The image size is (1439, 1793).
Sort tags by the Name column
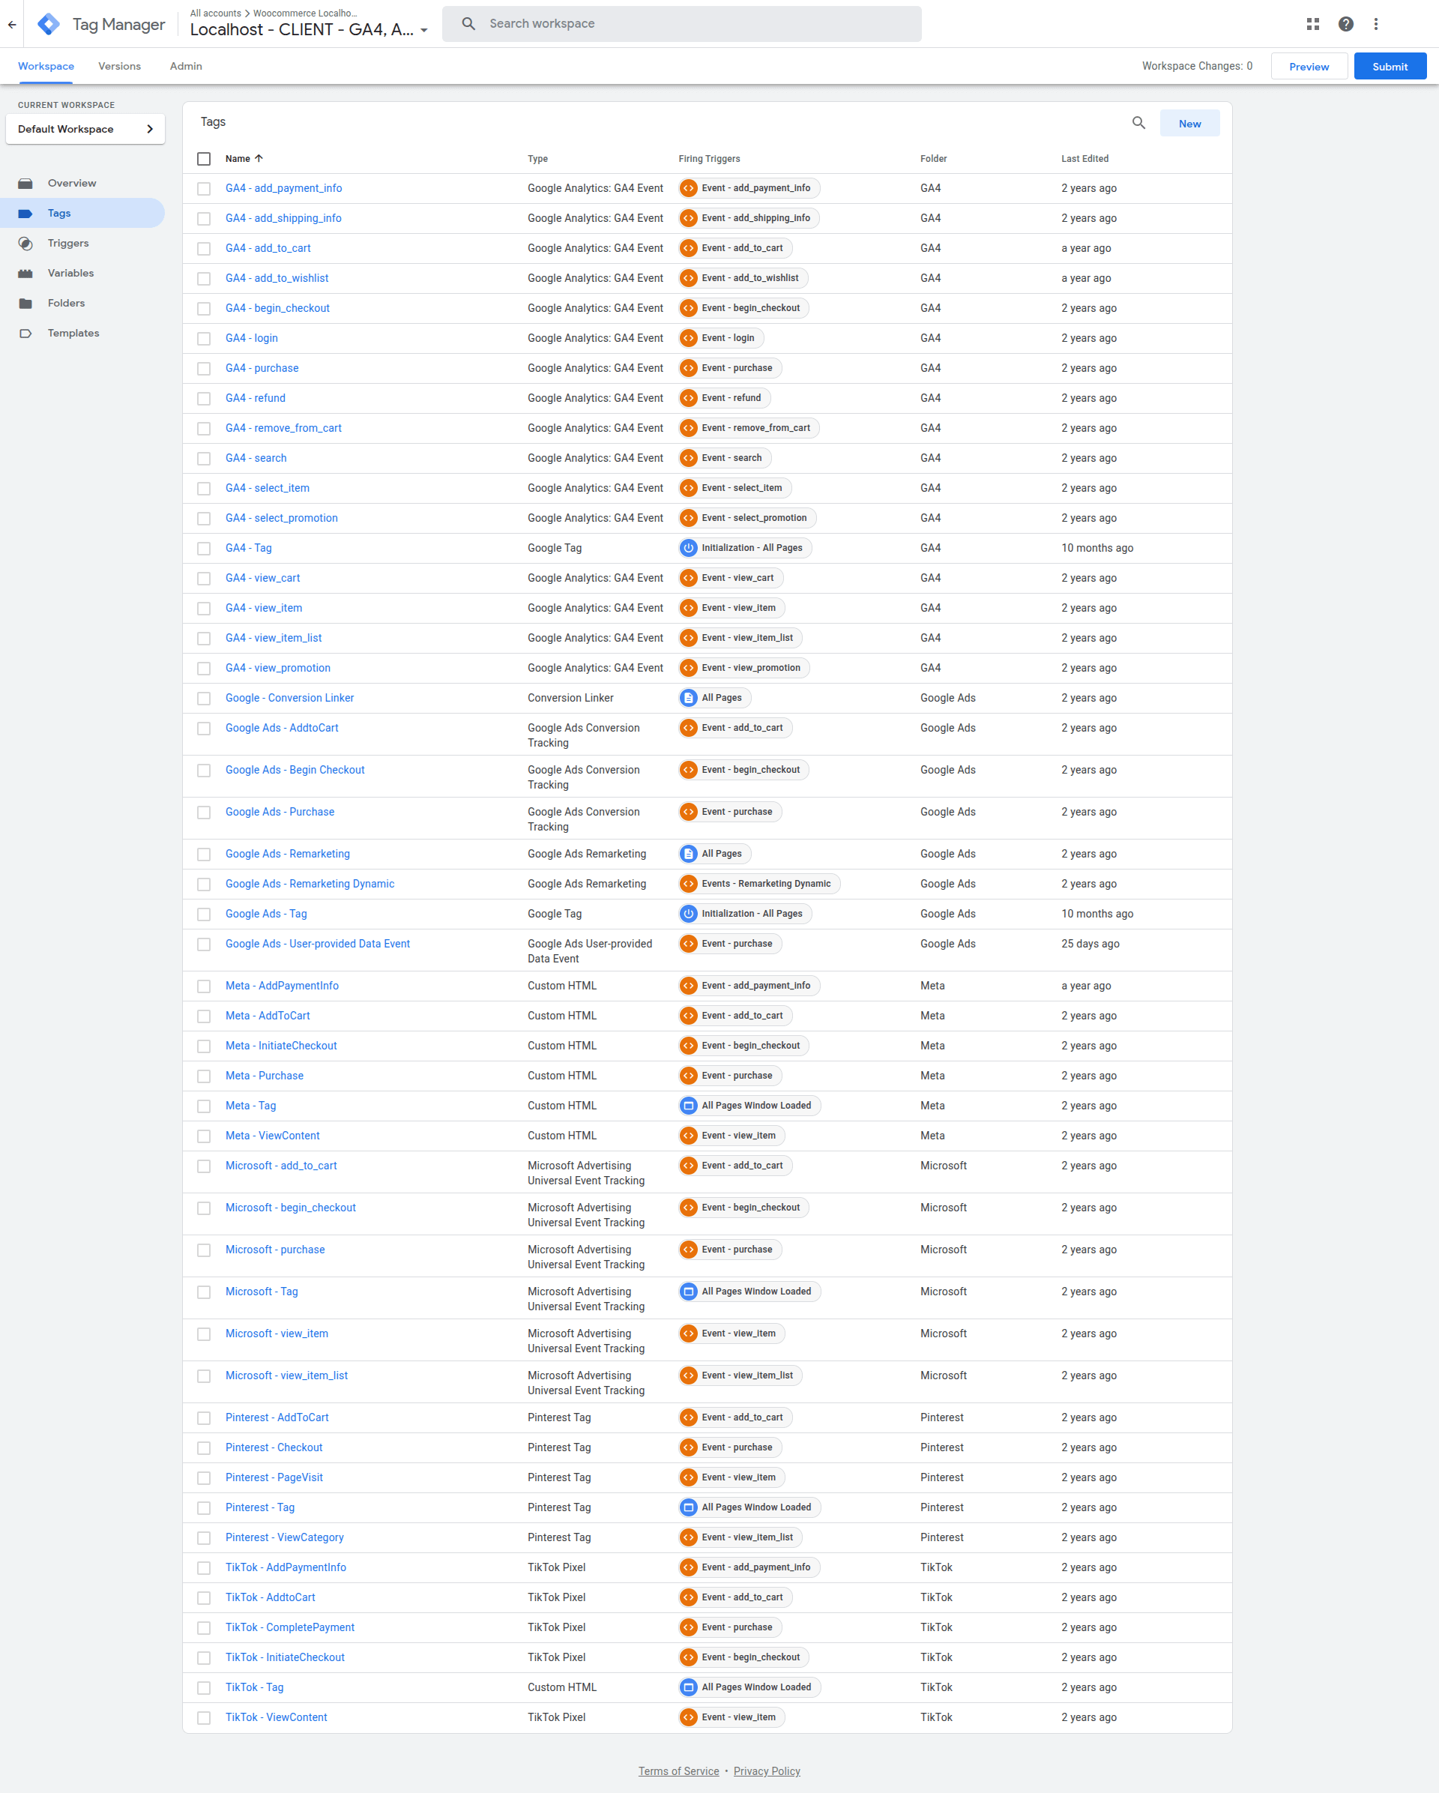(238, 159)
